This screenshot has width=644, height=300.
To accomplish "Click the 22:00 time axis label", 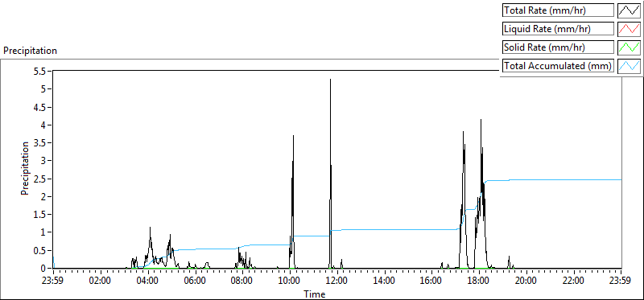I will click(x=574, y=282).
